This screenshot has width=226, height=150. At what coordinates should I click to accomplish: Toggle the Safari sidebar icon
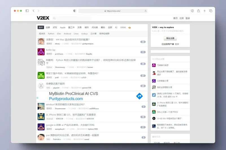27,11
